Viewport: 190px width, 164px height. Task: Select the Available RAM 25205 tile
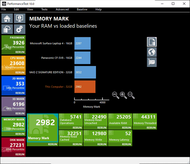120,120
